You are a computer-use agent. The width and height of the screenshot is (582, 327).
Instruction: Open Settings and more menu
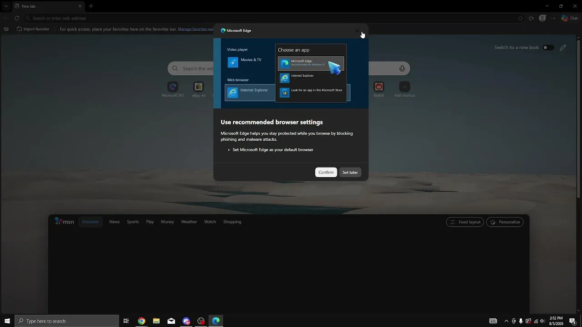click(553, 18)
